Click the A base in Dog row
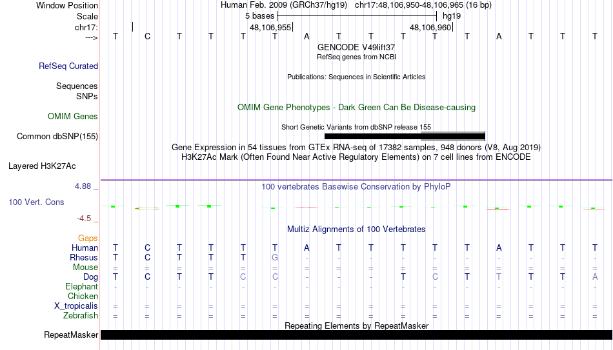This screenshot has width=613, height=350. (595, 277)
